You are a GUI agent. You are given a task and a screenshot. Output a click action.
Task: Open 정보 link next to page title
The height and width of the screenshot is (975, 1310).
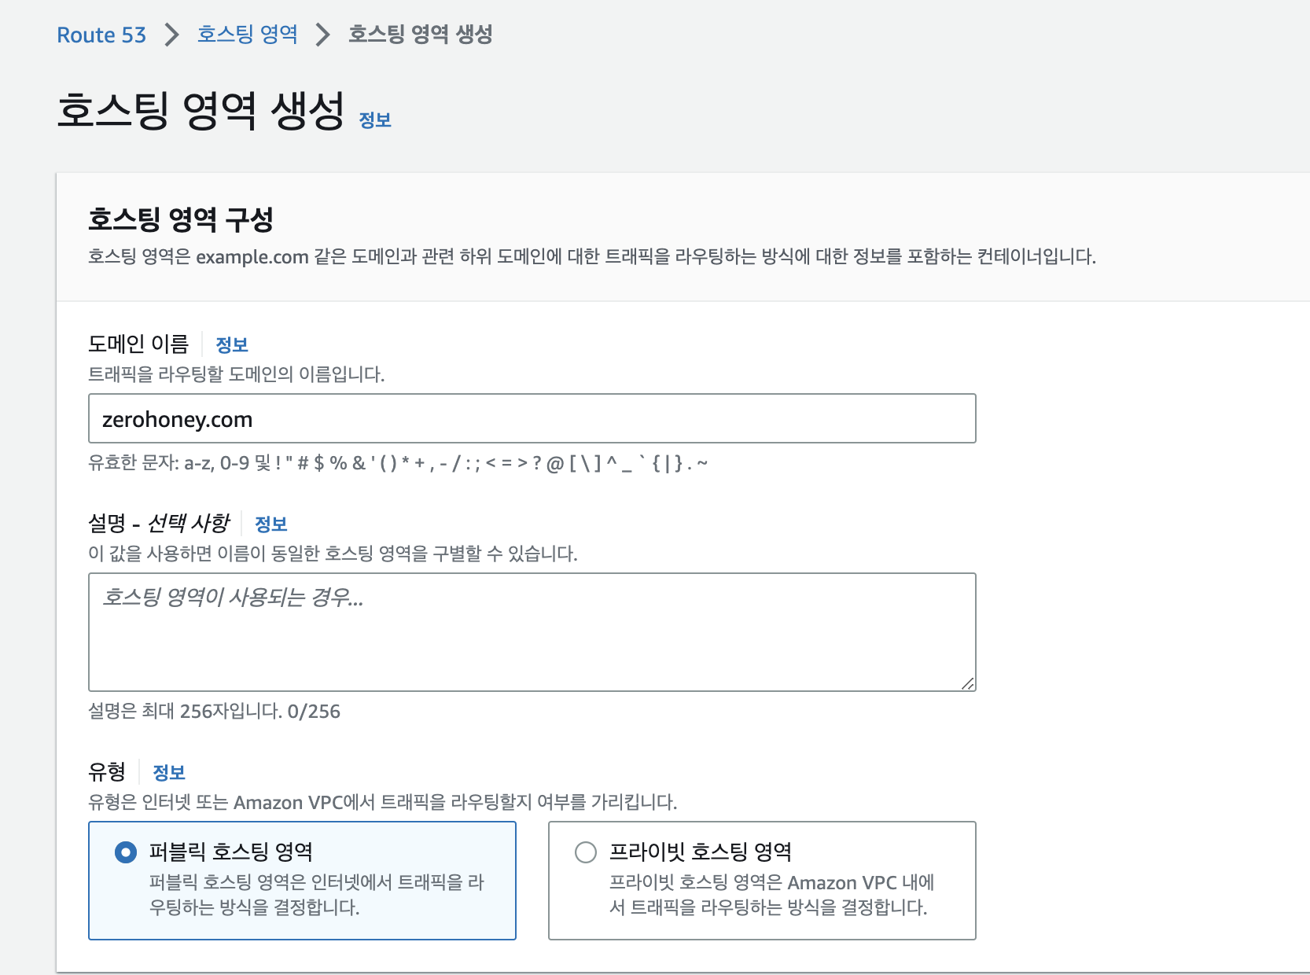375,120
